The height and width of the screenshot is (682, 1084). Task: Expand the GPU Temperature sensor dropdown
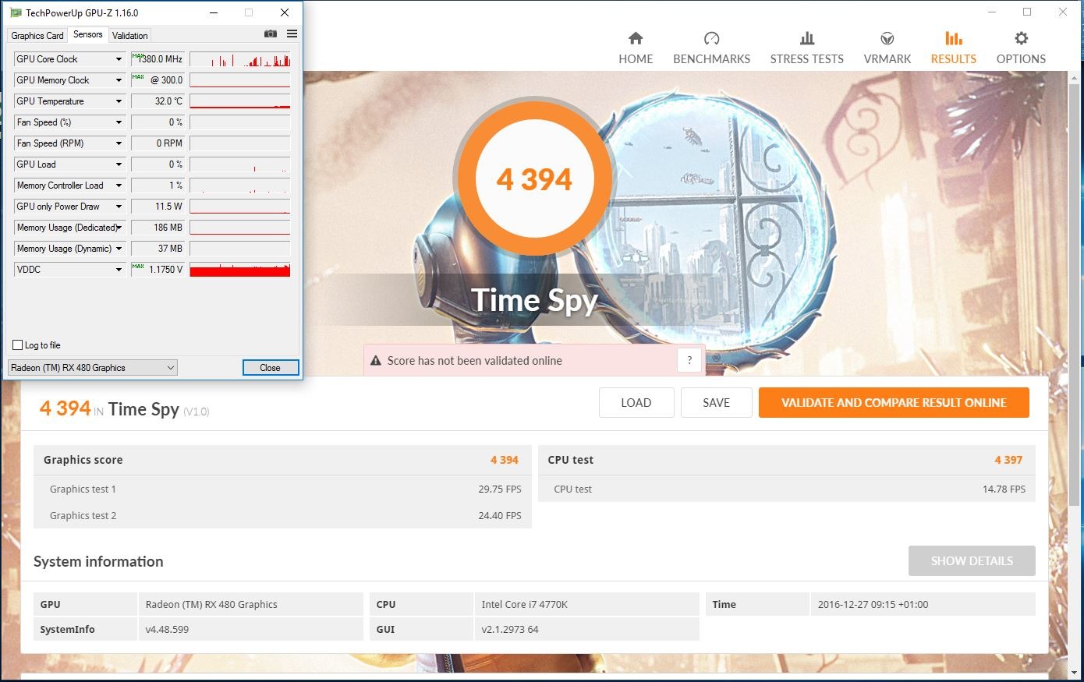(119, 101)
